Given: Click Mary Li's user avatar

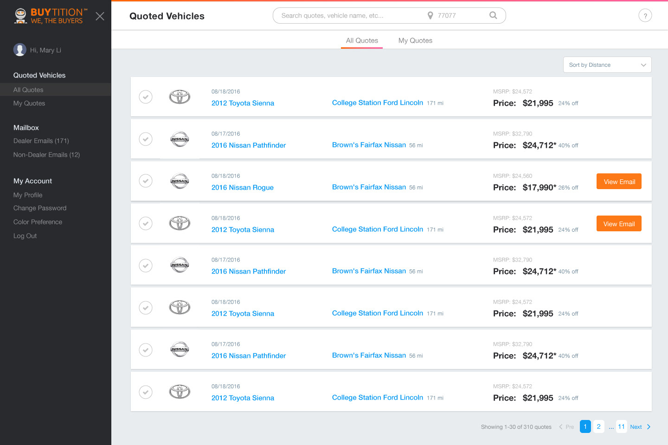Looking at the screenshot, I should click(x=20, y=50).
